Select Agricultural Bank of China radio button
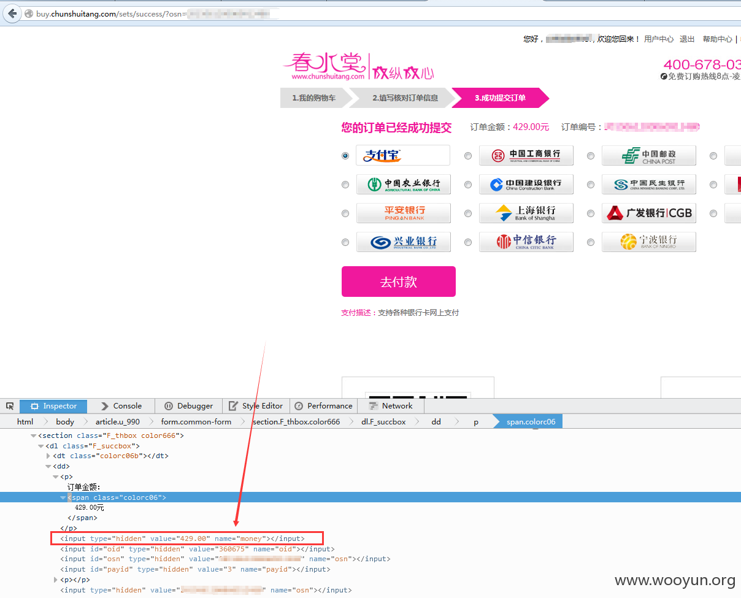 click(x=345, y=185)
